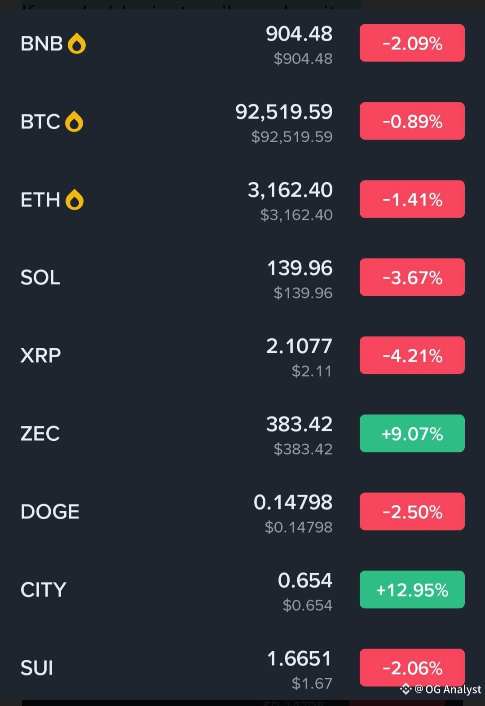Toggle the BTC -0.89% change badge
The width and height of the screenshot is (485, 706).
click(412, 121)
